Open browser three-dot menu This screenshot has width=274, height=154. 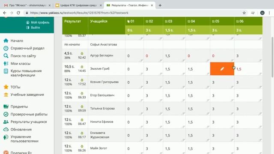[269, 13]
